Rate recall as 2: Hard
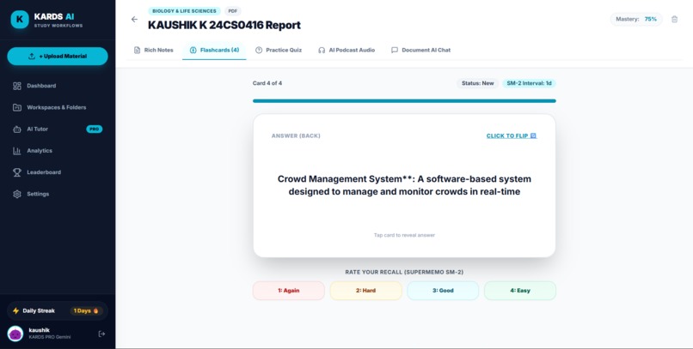The height and width of the screenshot is (349, 693). pos(366,291)
